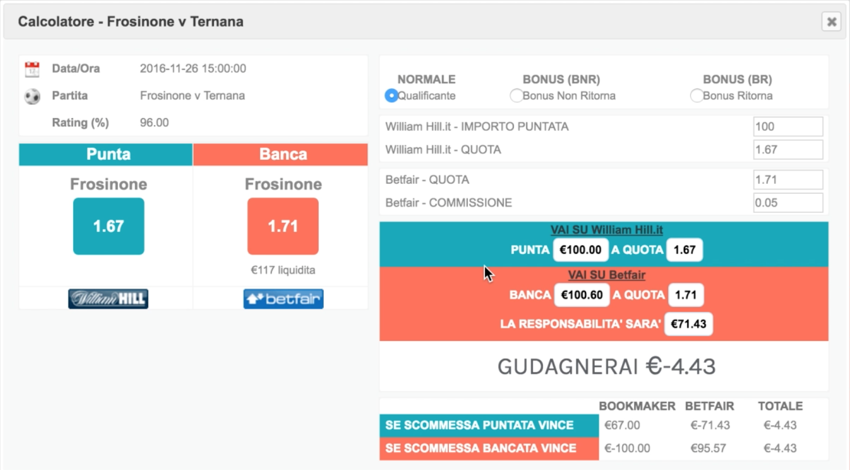Click the soccer ball icon beside Partita
The image size is (850, 470).
(32, 96)
